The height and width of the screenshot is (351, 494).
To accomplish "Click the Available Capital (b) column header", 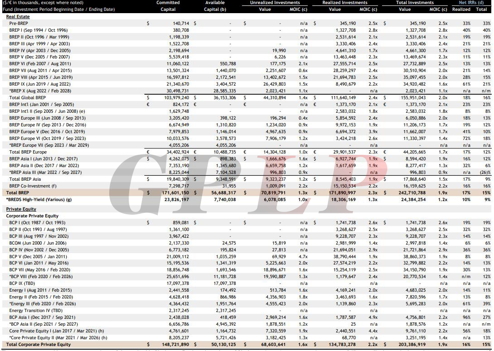I will [215, 6].
